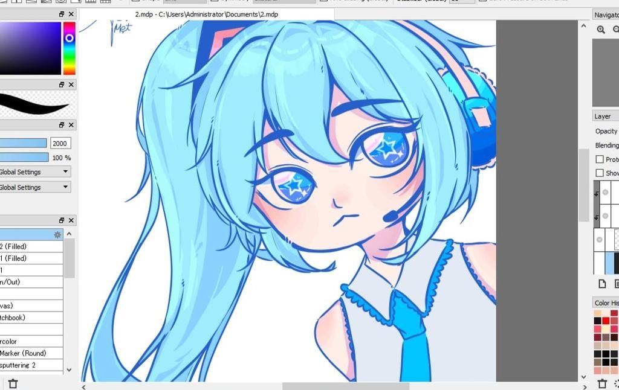Select the Layer panel title
619x390 pixels.
[603, 117]
